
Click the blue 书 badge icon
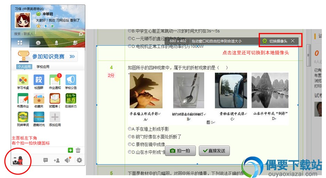click(46, 26)
